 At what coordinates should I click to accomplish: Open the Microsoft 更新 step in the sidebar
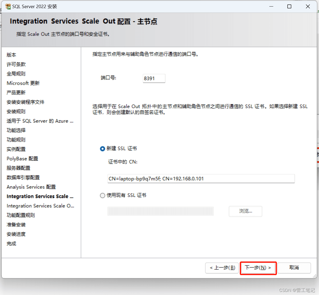(x=23, y=83)
